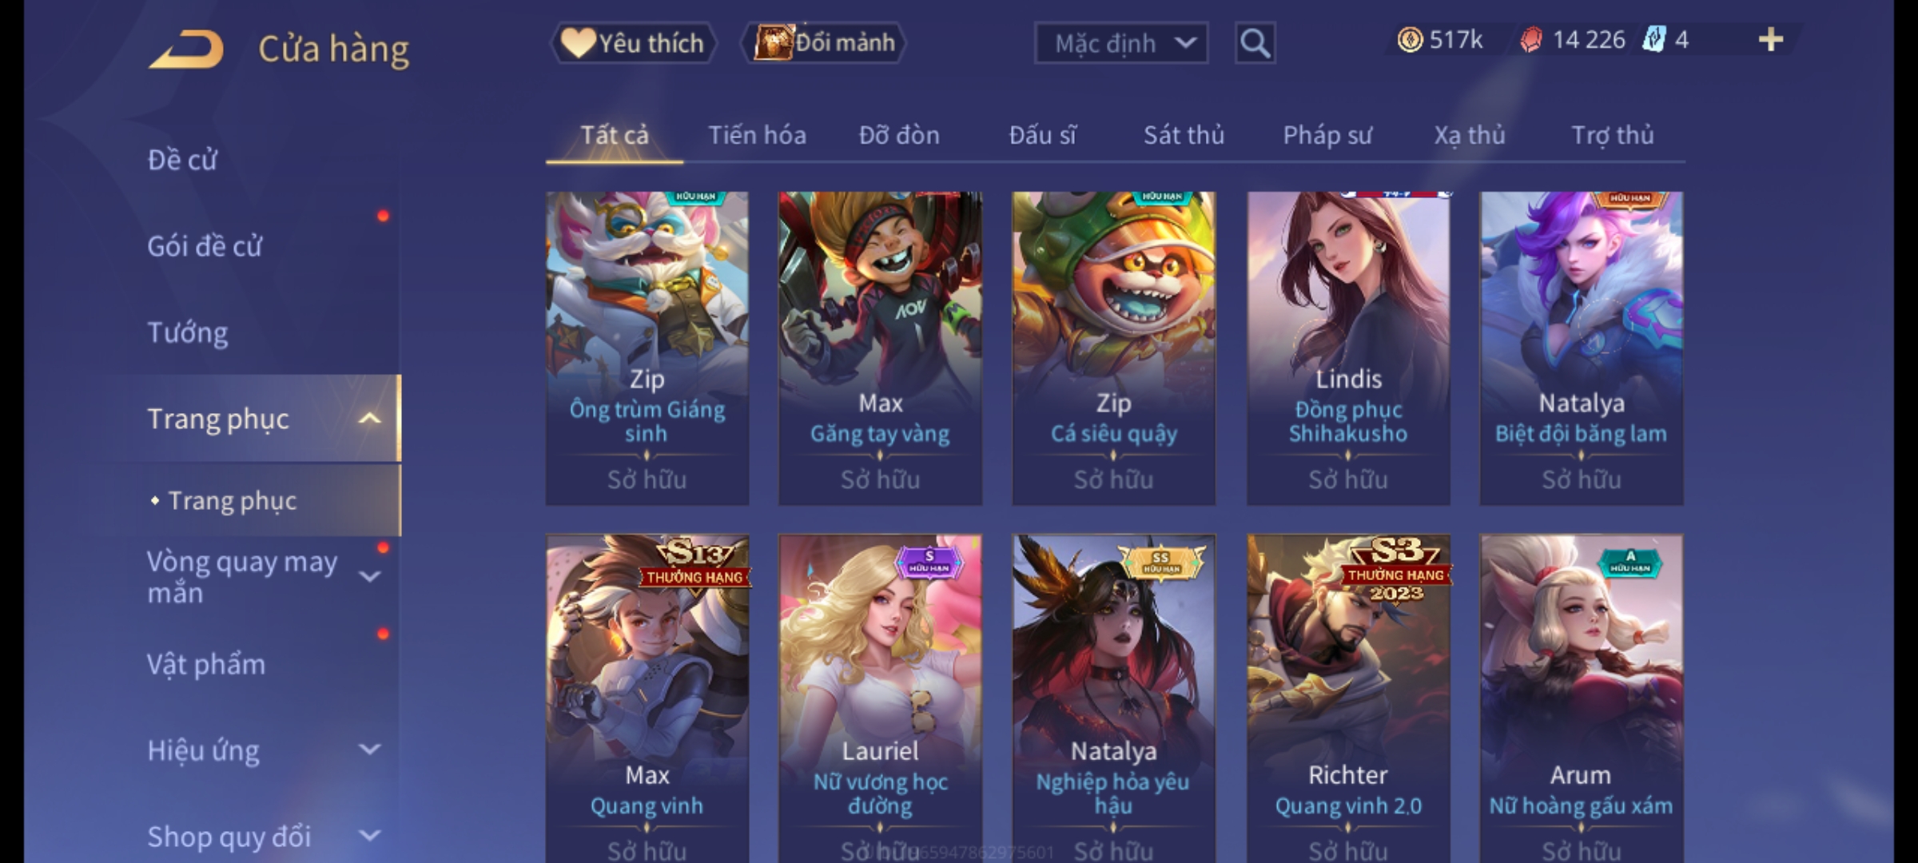Open Đổi mảnh fragment exchange button

823,42
